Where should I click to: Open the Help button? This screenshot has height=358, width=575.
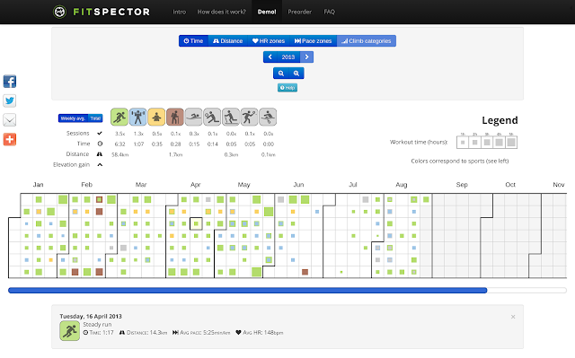pyautogui.click(x=287, y=88)
